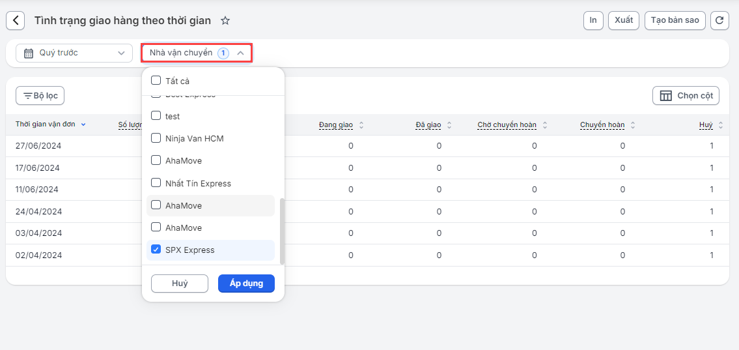
Task: Open the Quý trước date range dropdown
Action: pos(74,53)
